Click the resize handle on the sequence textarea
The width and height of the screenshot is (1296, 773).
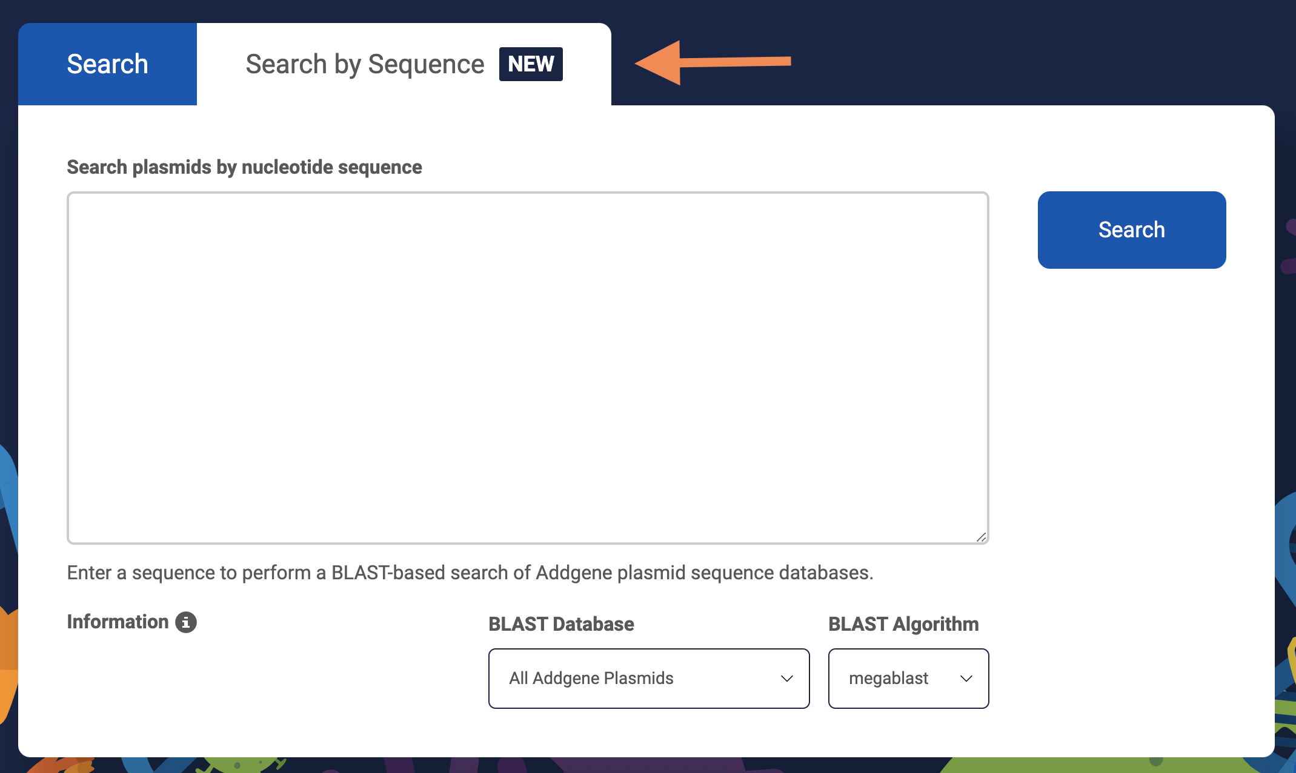(981, 537)
